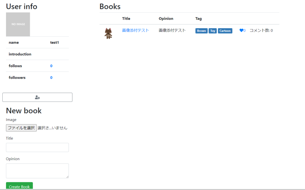The width and height of the screenshot is (305, 190).
Task: Click the Create Book button
Action: 19,186
